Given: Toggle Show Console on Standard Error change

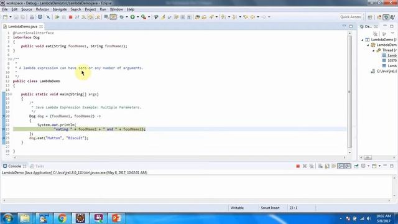Looking at the screenshot, I should click(348, 166).
